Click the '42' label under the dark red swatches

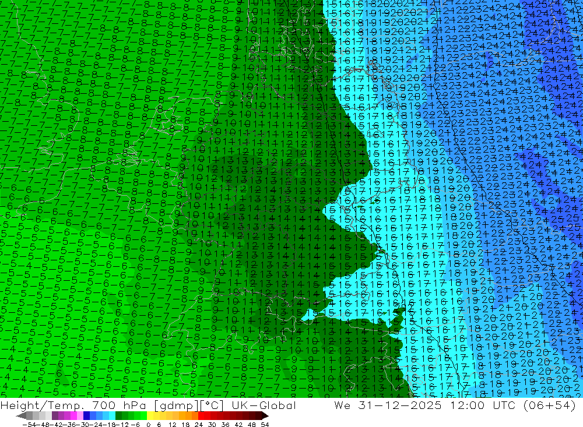238,425
